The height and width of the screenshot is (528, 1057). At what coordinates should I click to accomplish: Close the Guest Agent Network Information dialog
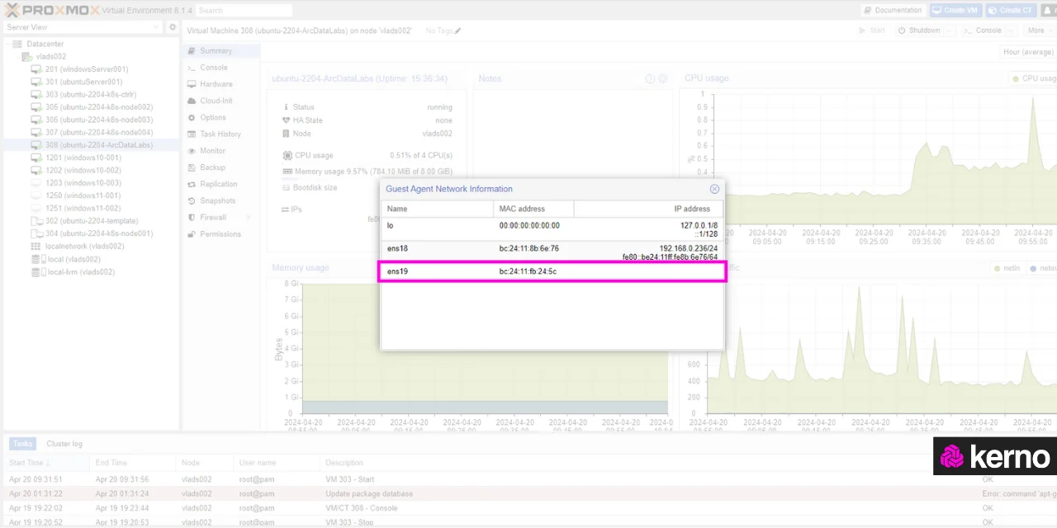click(x=714, y=189)
